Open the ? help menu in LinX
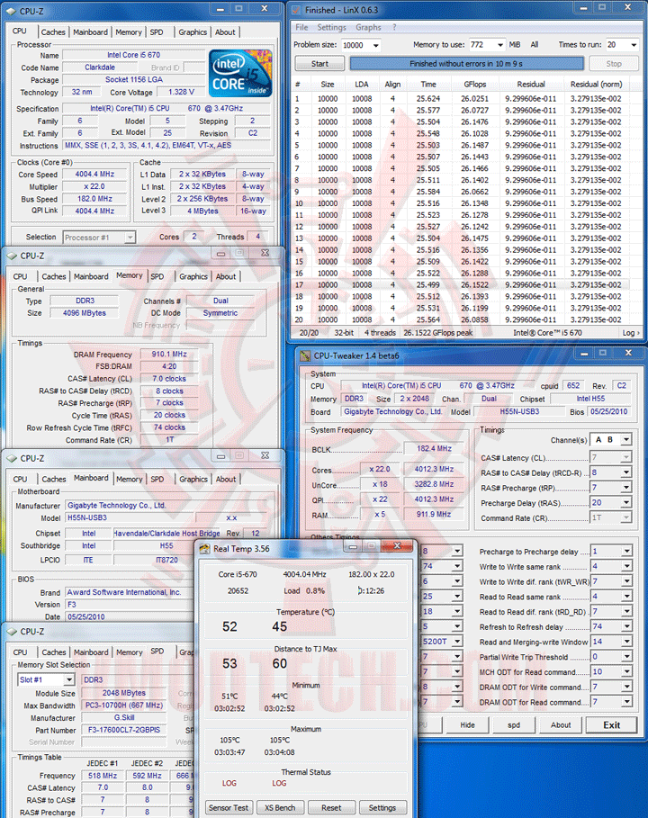648x818 pixels. point(394,27)
